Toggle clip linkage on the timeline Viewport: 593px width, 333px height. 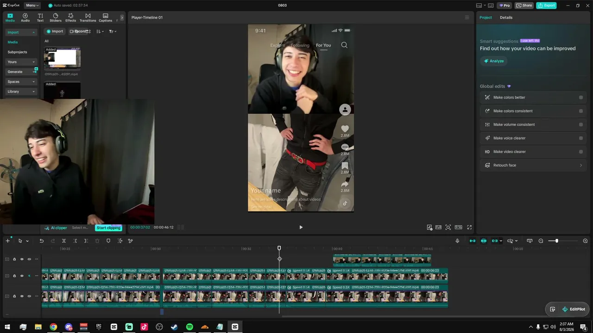point(495,241)
